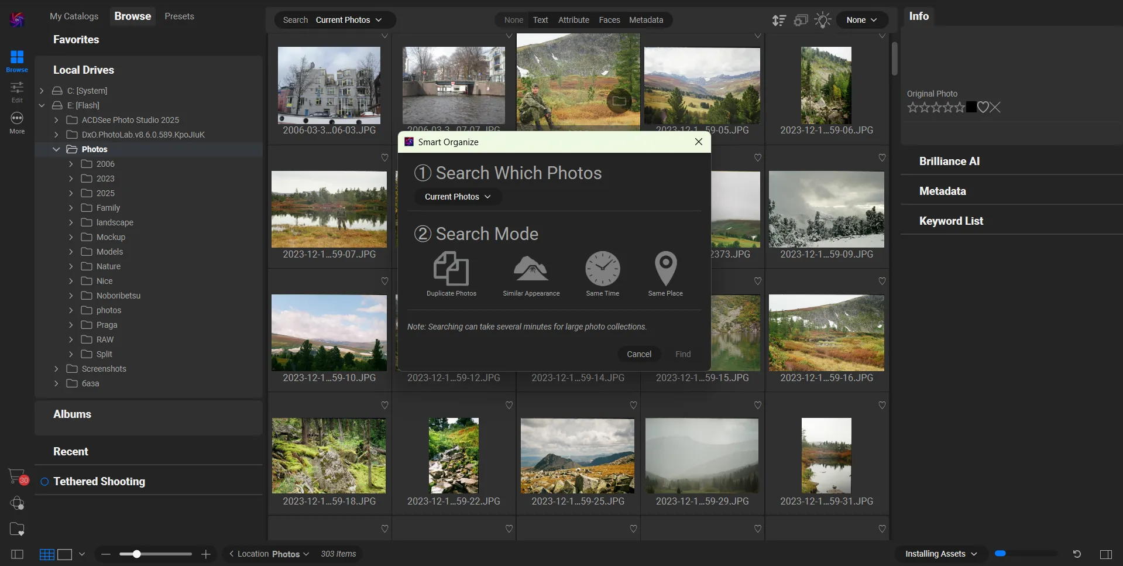
Task: Select Duplicate Photos search mode
Action: 451,274
